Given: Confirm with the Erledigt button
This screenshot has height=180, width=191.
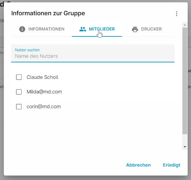Looking at the screenshot, I should 172,165.
